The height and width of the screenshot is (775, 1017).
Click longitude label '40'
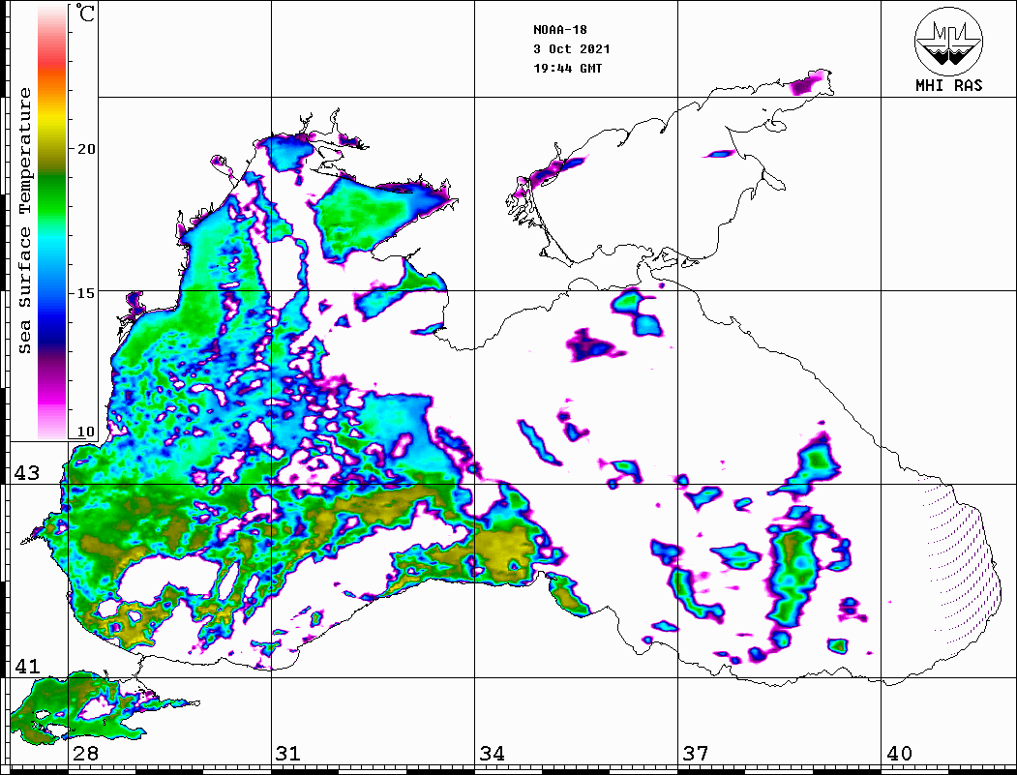click(x=899, y=754)
